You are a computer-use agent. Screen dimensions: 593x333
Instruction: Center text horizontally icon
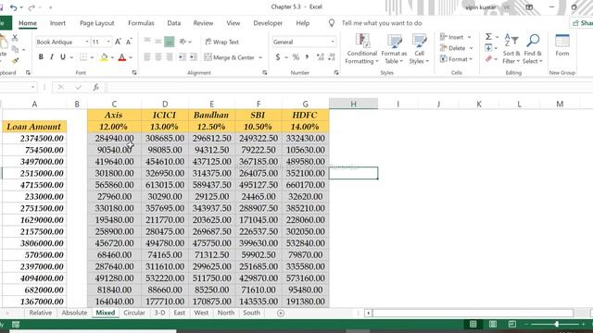pos(158,57)
